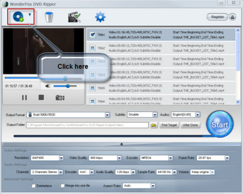
Task: Adjust the preview volume slider
Action: 65,86
